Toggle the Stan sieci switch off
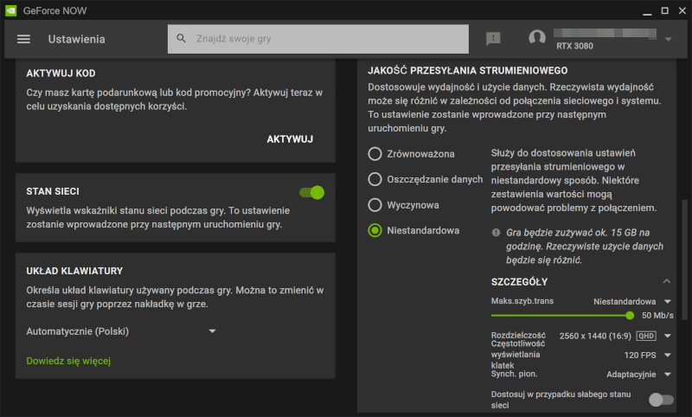Screen dimensions: 692x417 tap(312, 192)
